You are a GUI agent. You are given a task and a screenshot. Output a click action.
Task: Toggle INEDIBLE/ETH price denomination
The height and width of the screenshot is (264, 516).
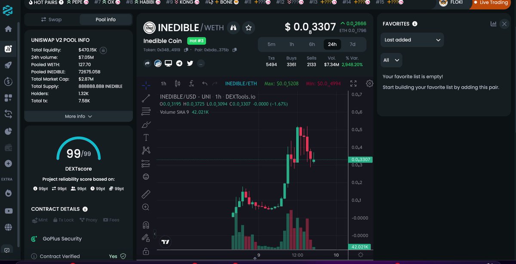(241, 83)
